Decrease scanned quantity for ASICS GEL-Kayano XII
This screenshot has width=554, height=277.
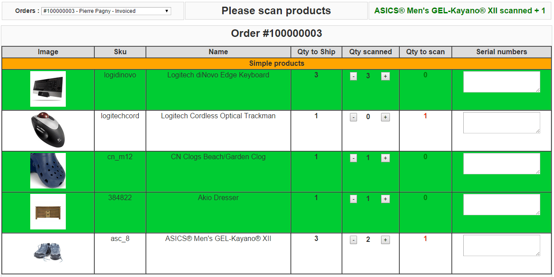point(353,240)
